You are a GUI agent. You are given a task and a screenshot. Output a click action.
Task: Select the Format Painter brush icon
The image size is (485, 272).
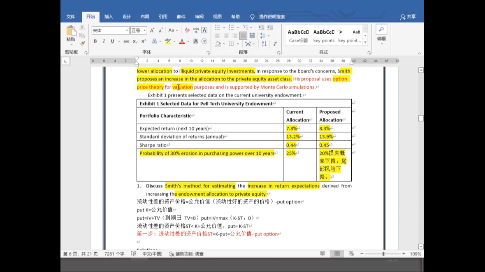pyautogui.click(x=82, y=43)
